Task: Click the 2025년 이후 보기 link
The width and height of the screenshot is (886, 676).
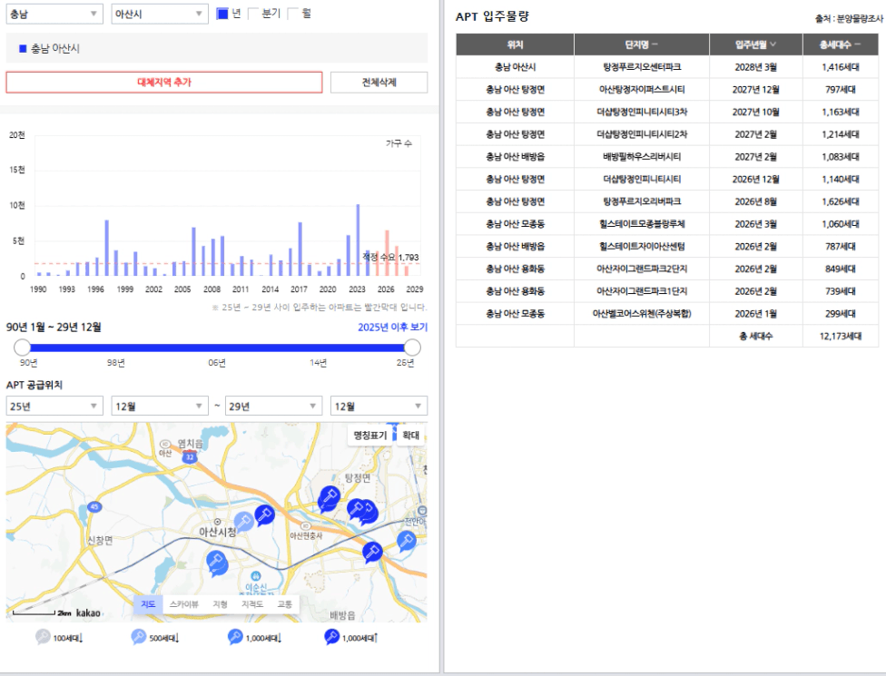Action: (393, 327)
